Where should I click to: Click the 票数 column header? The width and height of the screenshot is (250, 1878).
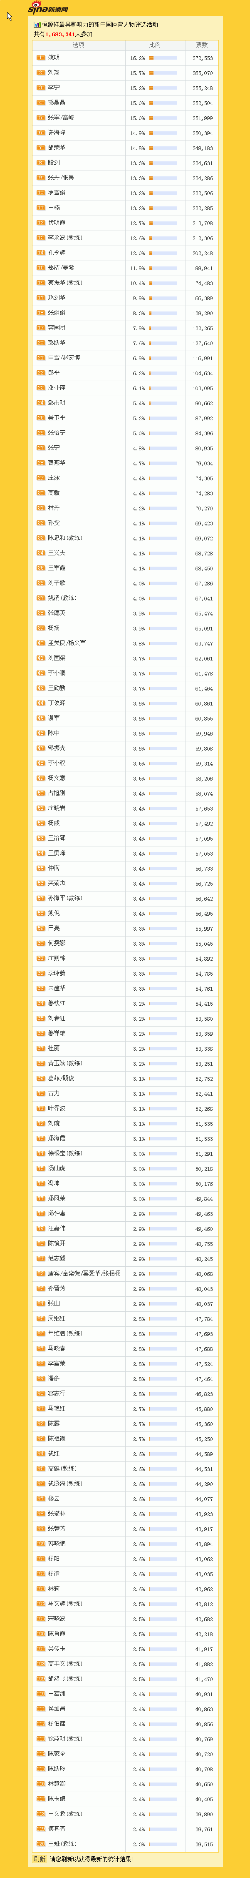pyautogui.click(x=201, y=45)
